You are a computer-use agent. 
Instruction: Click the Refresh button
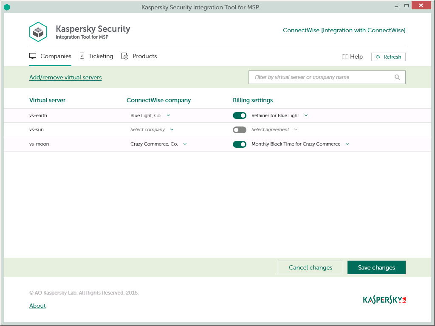(x=388, y=57)
